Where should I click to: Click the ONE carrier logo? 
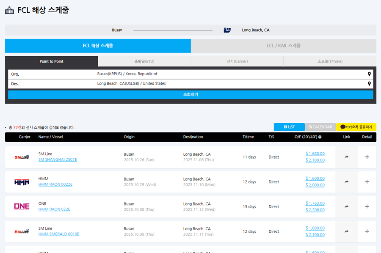click(22, 207)
